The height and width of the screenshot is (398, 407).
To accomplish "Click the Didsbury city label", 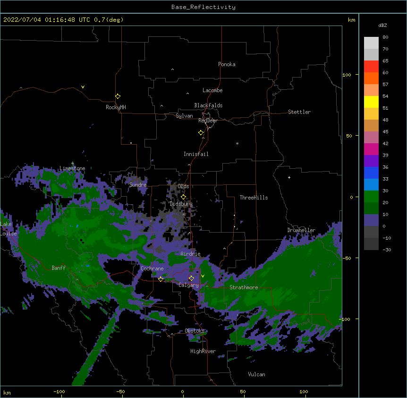I will pyautogui.click(x=181, y=204).
